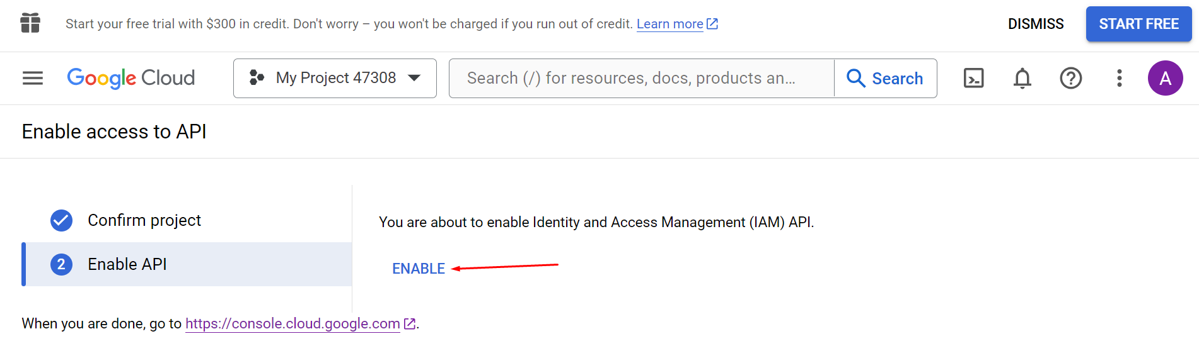Screen dimensions: 1199x363
Task: Click the numbered circle on Enable API
Action: [61, 264]
